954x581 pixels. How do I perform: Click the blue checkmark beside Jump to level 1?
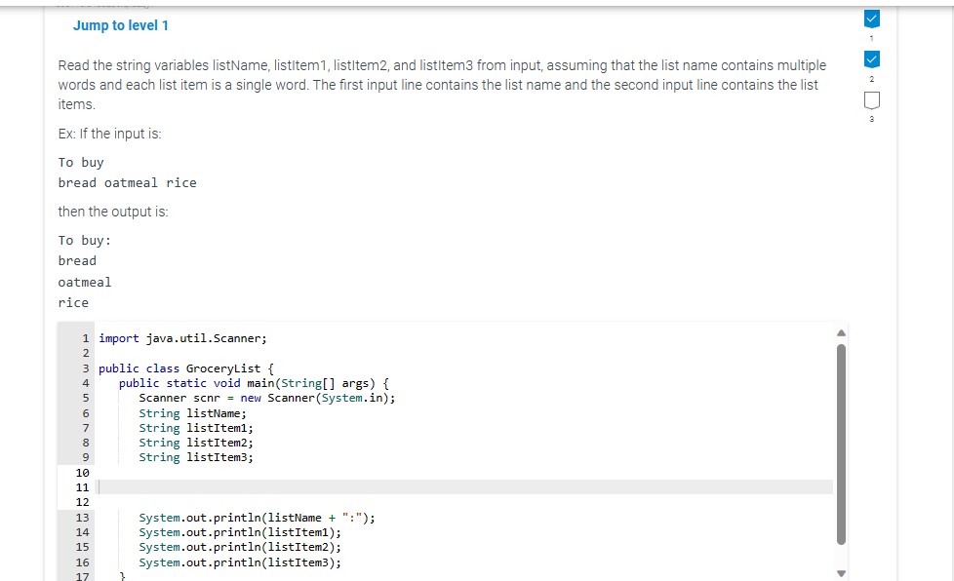[871, 18]
